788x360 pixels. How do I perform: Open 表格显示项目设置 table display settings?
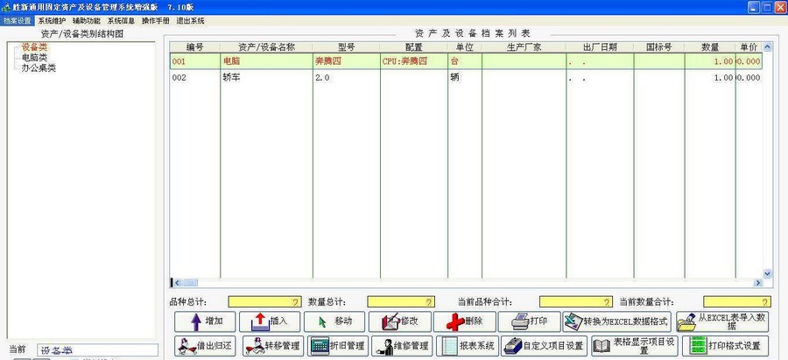(636, 346)
